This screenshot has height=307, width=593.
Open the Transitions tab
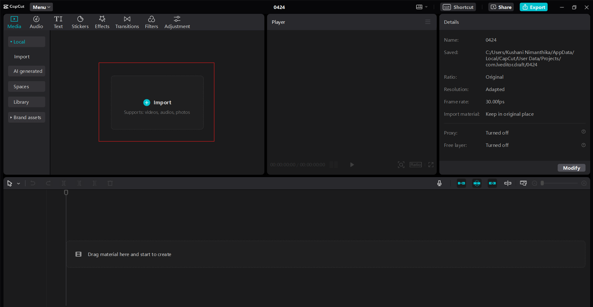point(127,22)
